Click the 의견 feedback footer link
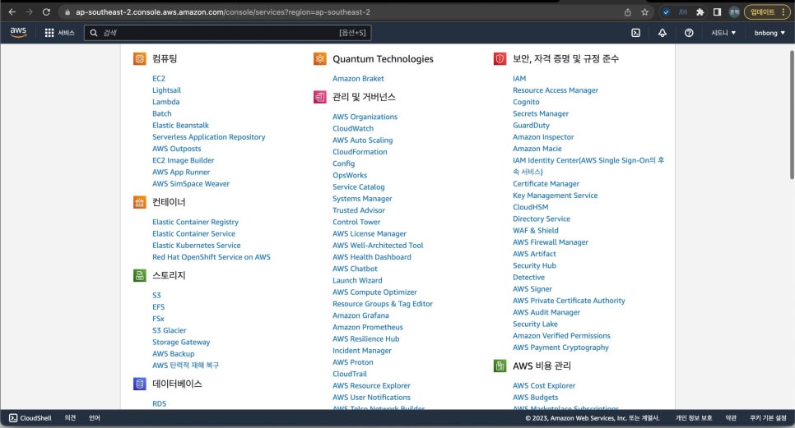This screenshot has height=428, width=795. pyautogui.click(x=70, y=418)
